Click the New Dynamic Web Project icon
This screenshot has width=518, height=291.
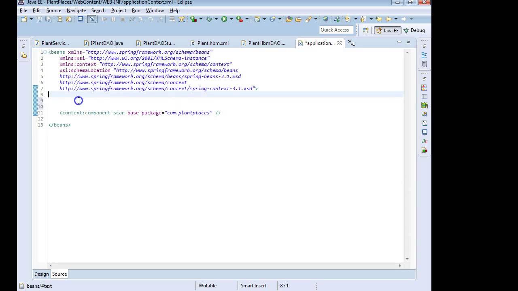(x=257, y=19)
